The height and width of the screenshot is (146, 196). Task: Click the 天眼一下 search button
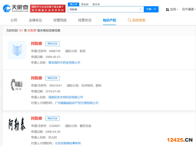pos(151,9)
